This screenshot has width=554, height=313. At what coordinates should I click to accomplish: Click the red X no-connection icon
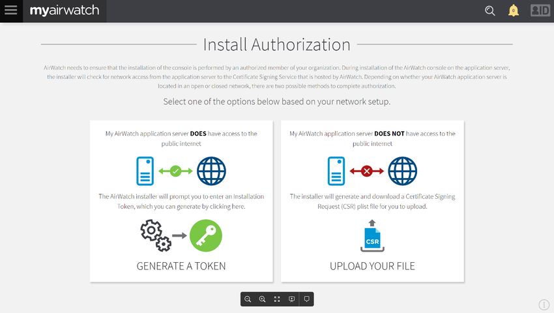pos(367,171)
